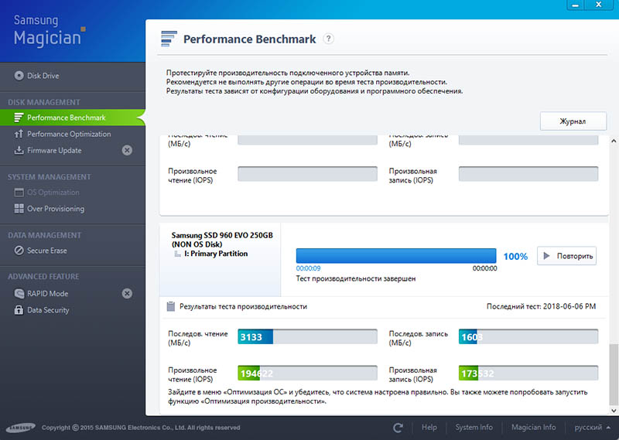619x440 pixels.
Task: Click the Over Provisioning grid icon
Action: point(19,208)
